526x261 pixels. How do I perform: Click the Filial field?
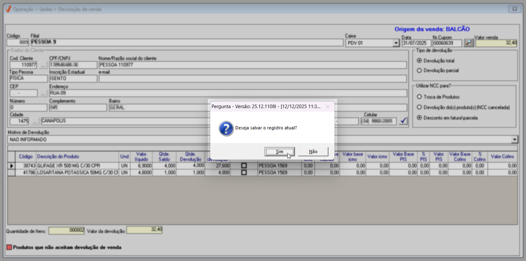point(187,42)
